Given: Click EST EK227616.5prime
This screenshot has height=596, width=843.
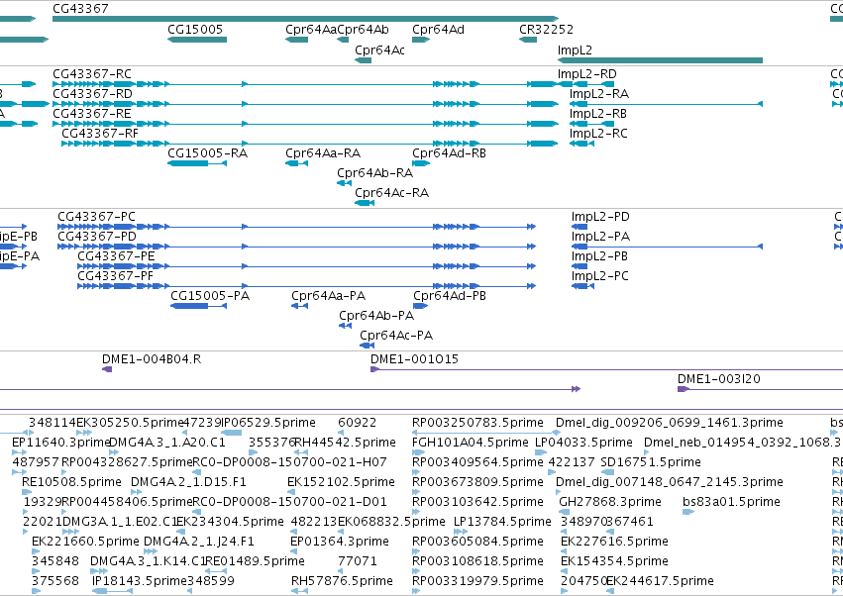Looking at the screenshot, I should point(565,551).
